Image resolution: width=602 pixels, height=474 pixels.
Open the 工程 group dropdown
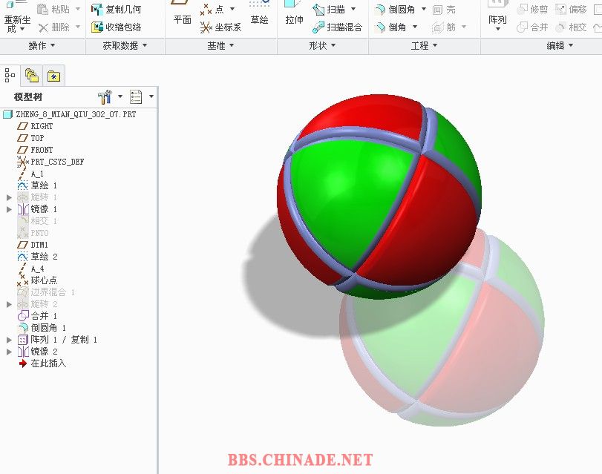coord(425,46)
